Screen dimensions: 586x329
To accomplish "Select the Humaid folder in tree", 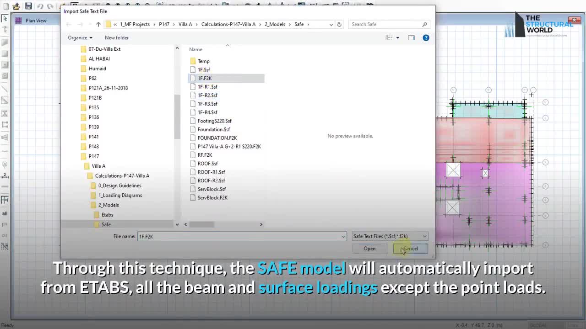I will click(x=97, y=69).
